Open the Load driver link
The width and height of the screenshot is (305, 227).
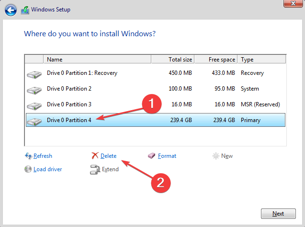(x=48, y=169)
